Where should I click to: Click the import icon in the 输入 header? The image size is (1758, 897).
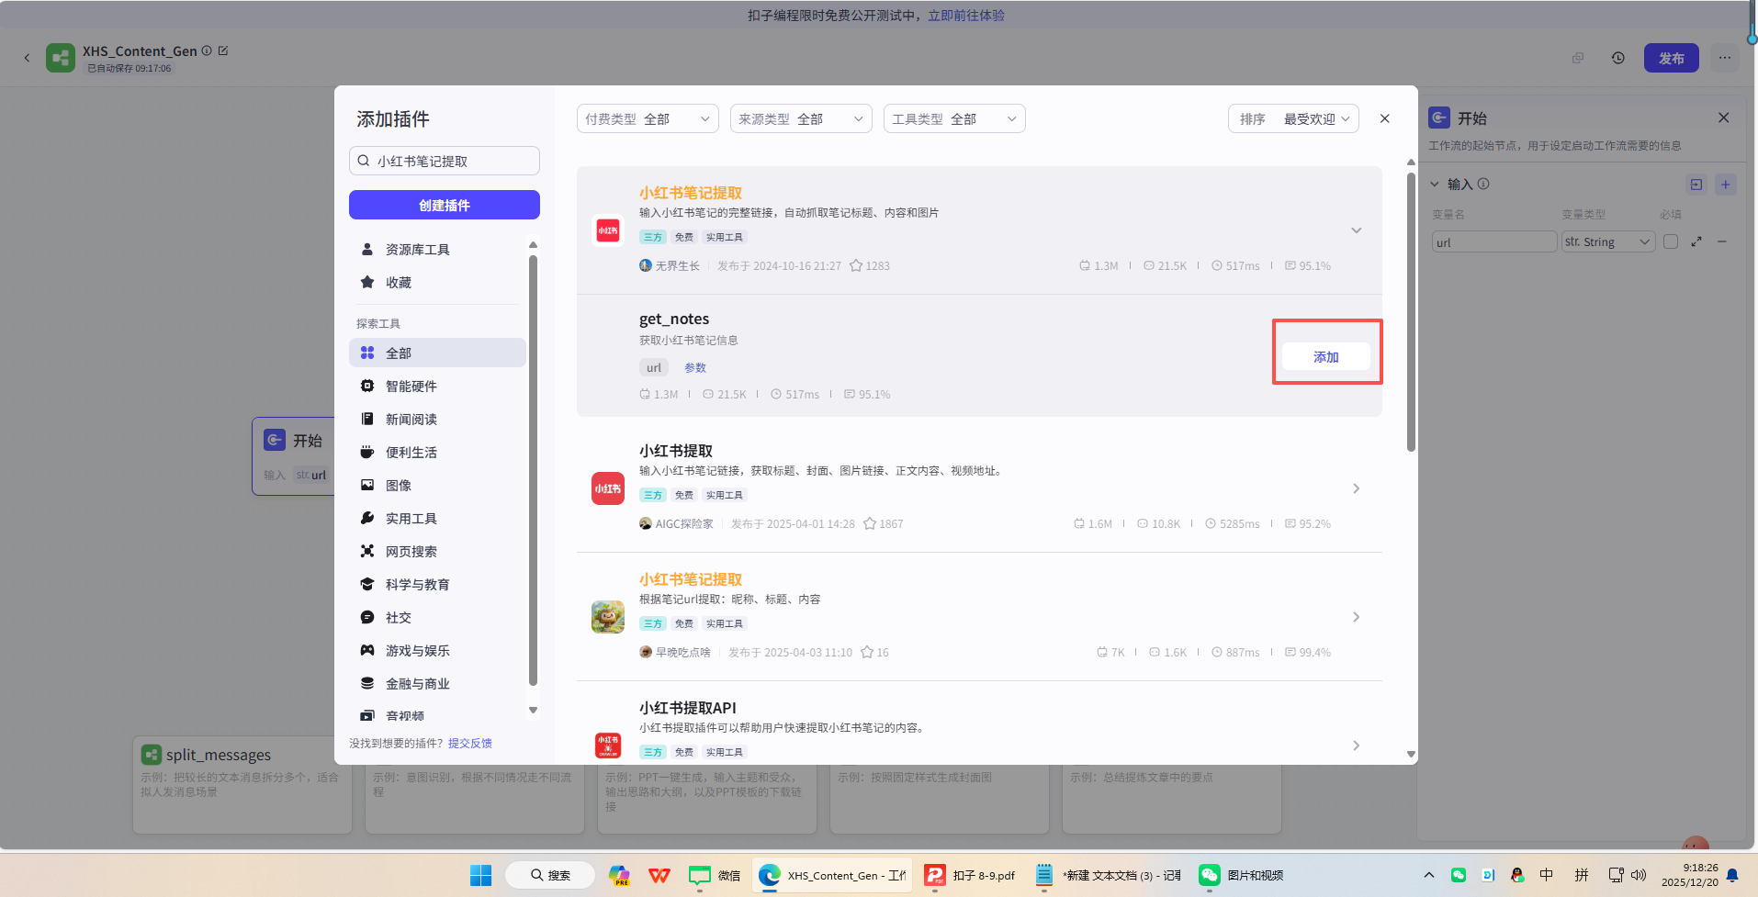(1696, 185)
